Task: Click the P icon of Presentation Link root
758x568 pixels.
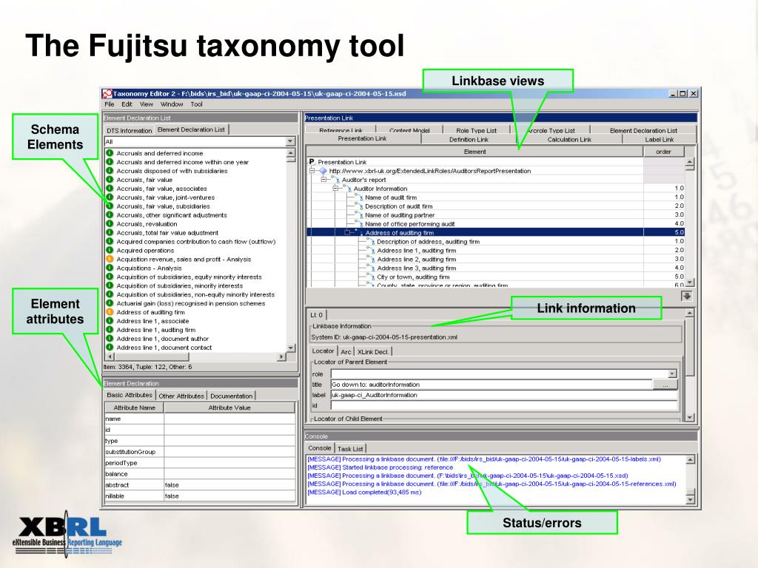Action: pyautogui.click(x=312, y=162)
